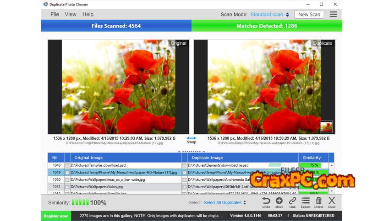Click the Link icon
The width and height of the screenshot is (383, 221).
coord(292,201)
